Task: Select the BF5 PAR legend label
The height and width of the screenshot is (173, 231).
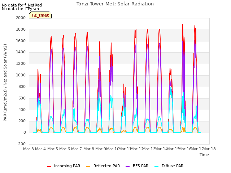Action: click(140, 166)
